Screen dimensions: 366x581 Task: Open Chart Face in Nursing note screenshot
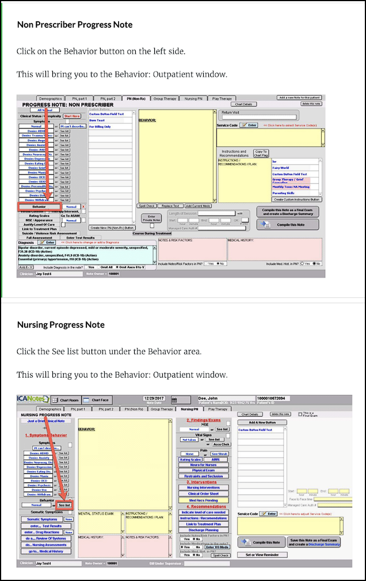tap(97, 400)
